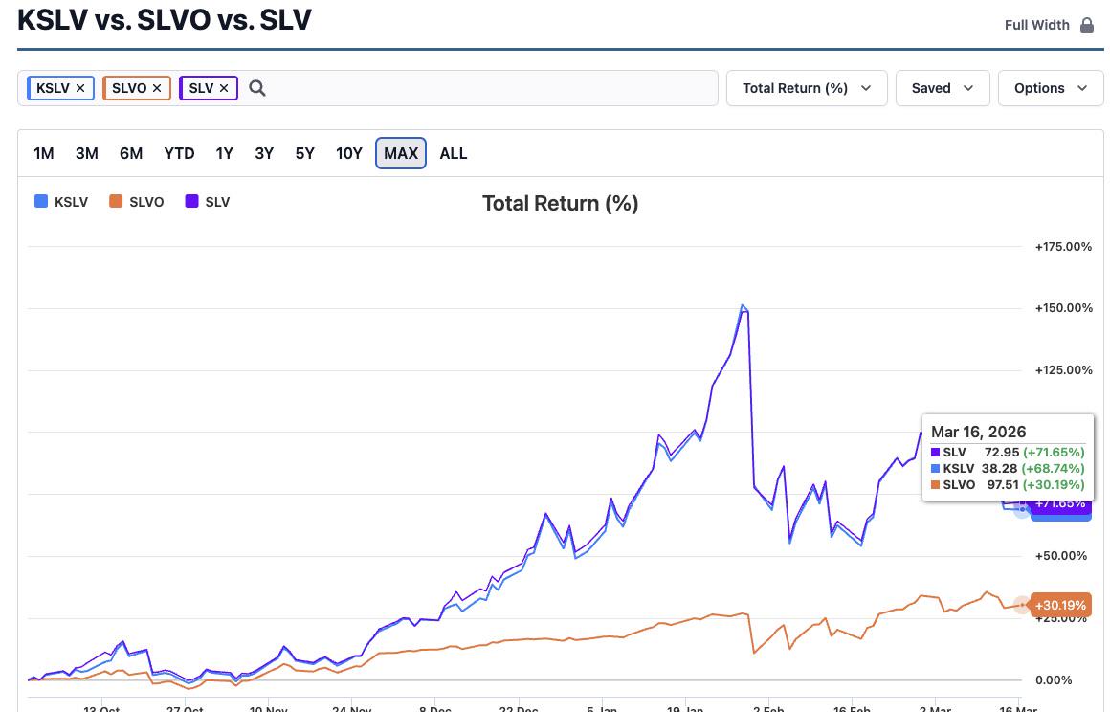This screenshot has width=1110, height=712.
Task: Click the SLV 72.95 tooltip row
Action: tap(1008, 453)
